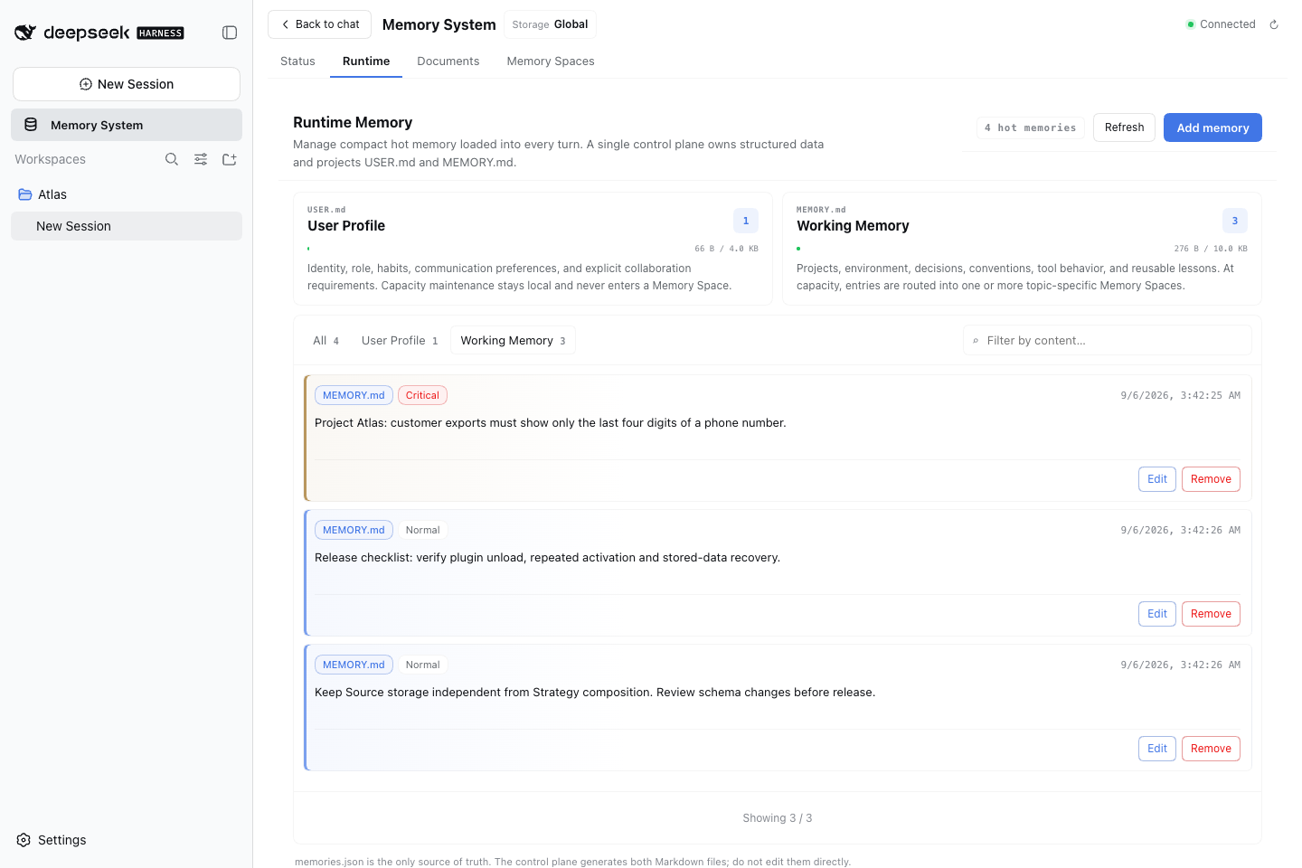Viewport: 1302px width, 868px height.
Task: Remove the Project Atlas phone digits memory
Action: [1211, 479]
